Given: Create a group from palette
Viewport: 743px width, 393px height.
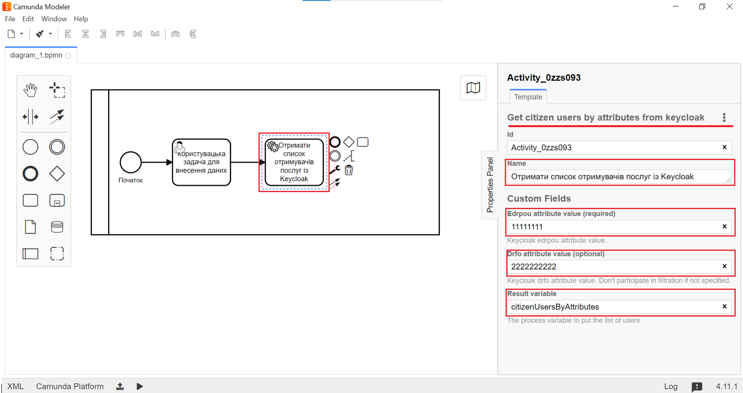Looking at the screenshot, I should click(x=57, y=254).
